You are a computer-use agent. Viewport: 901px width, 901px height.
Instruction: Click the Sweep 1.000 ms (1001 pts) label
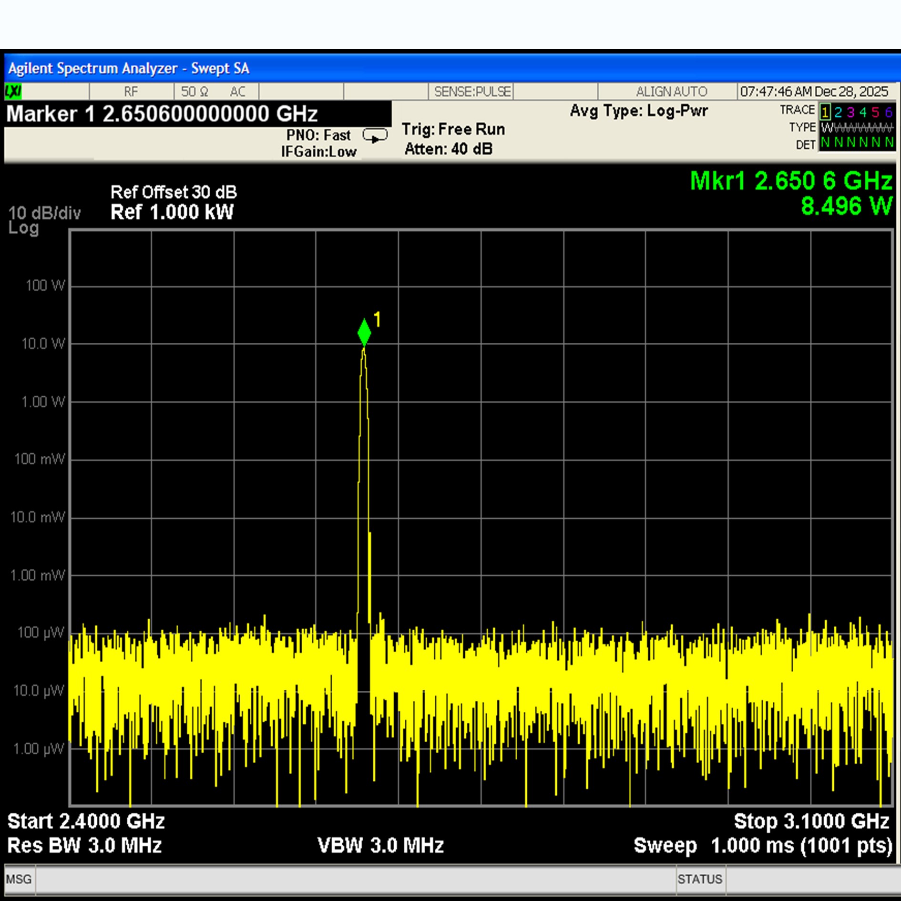pos(763,846)
